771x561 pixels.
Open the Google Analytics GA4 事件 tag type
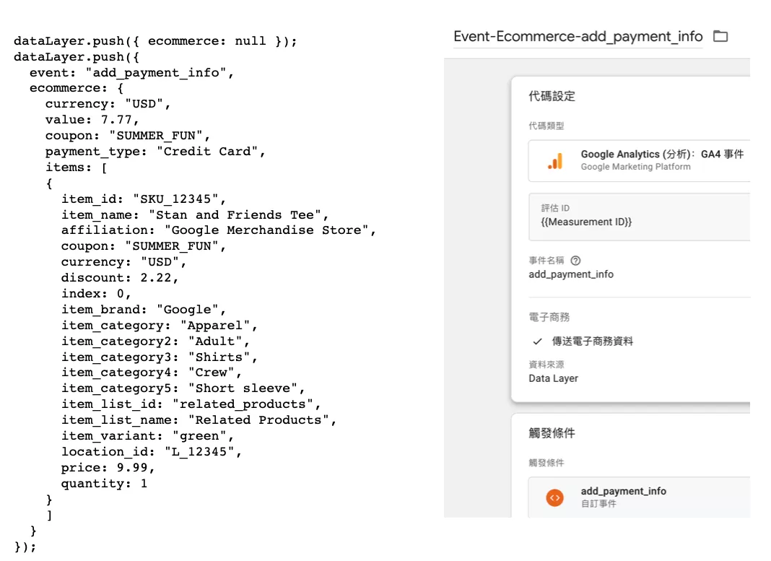point(639,161)
